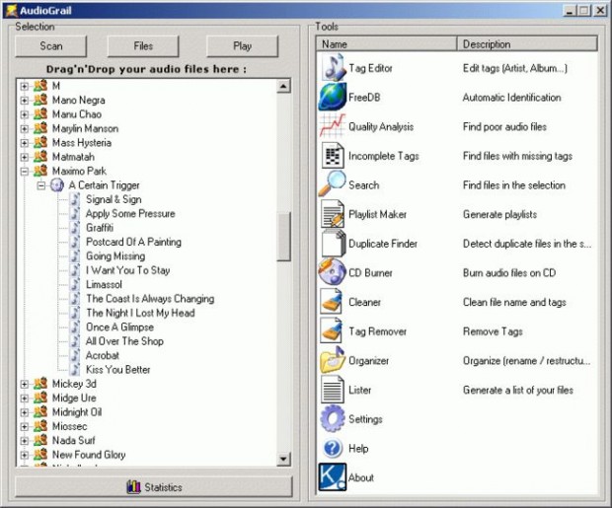Select the Cleaner brush icon
Viewport: 612px width, 508px height.
pyautogui.click(x=332, y=302)
